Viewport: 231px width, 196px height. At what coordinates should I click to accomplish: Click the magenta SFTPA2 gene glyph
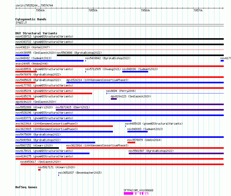click(x=136, y=193)
